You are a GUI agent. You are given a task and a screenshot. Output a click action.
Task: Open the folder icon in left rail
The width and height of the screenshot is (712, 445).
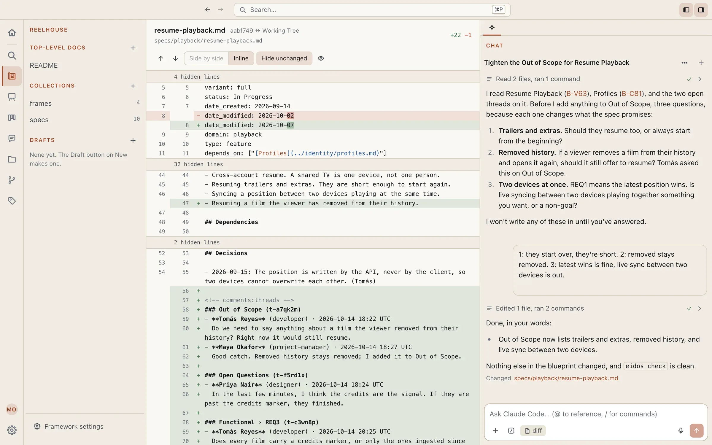click(12, 159)
